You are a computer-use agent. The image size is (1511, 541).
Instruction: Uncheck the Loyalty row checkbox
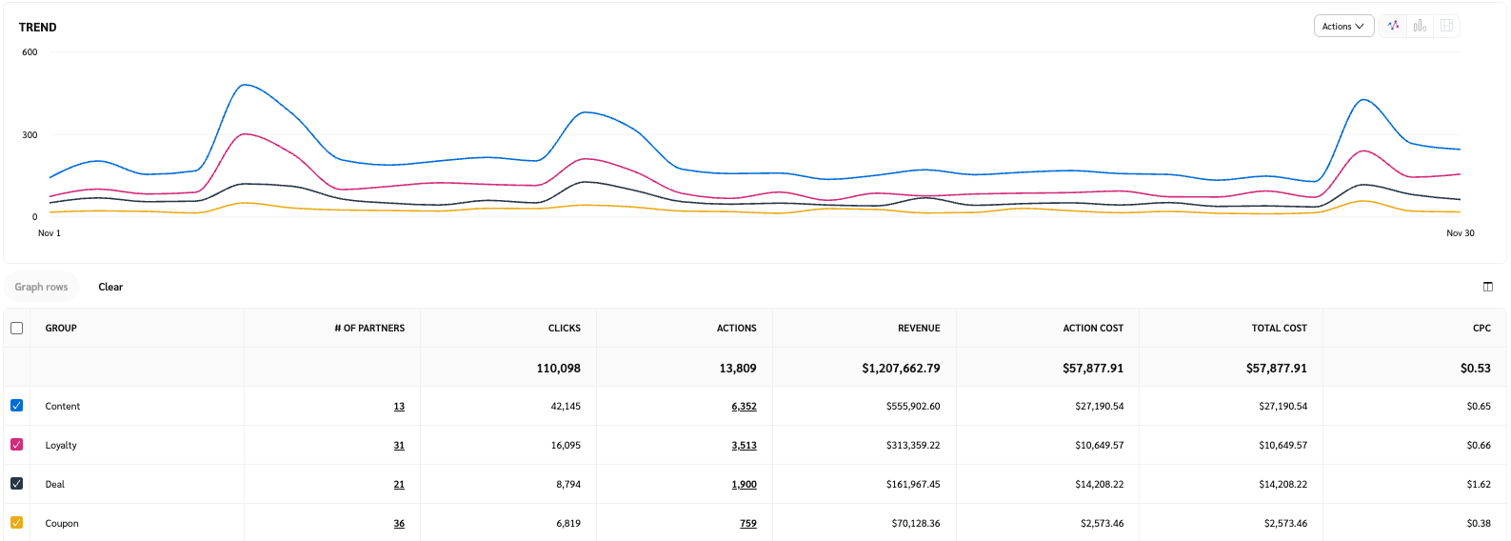pos(16,445)
